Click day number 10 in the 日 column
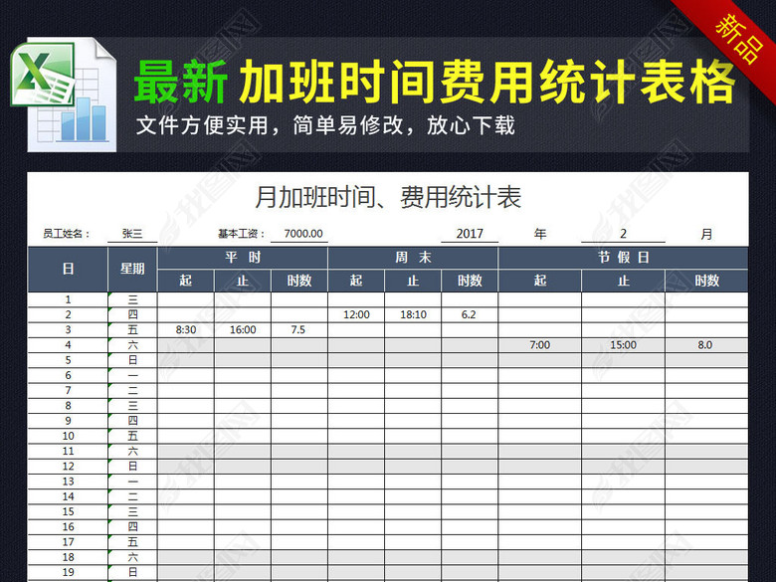Screen dimensions: 776x582 pyautogui.click(x=68, y=436)
